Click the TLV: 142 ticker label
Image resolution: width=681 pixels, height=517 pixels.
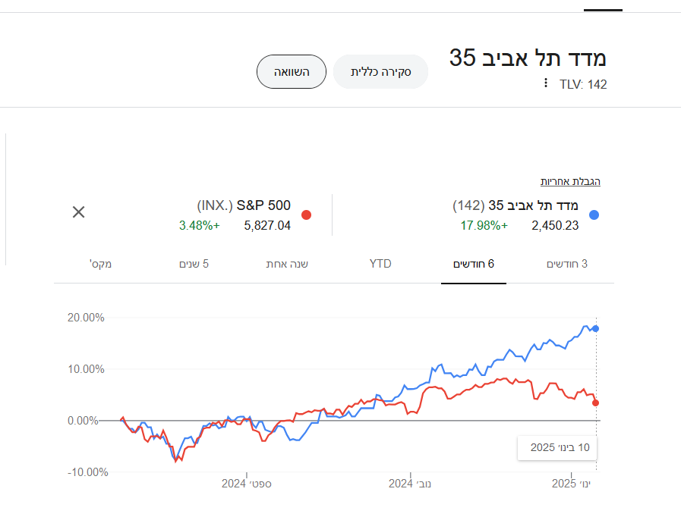click(x=583, y=84)
